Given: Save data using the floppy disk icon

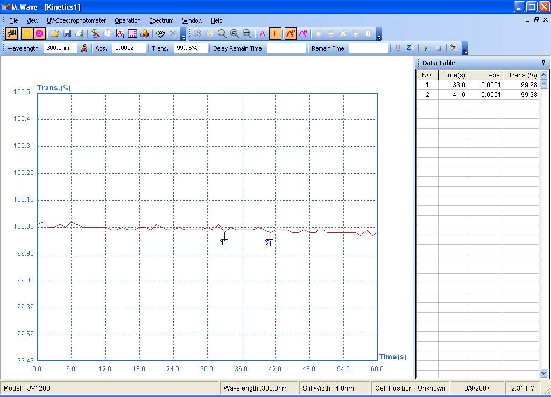Looking at the screenshot, I should [x=67, y=33].
